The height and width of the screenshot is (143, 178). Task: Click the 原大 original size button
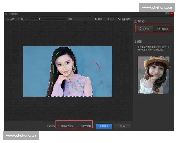21,19
